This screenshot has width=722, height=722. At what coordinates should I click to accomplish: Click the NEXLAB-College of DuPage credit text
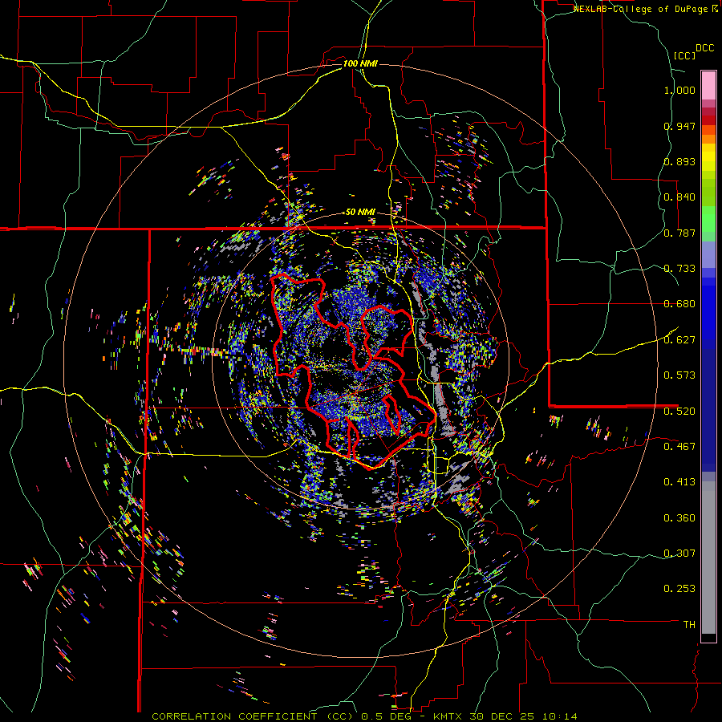641,9
